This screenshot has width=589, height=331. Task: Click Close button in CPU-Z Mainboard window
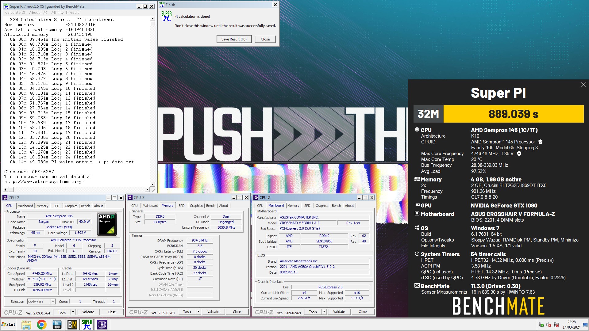pos(363,312)
